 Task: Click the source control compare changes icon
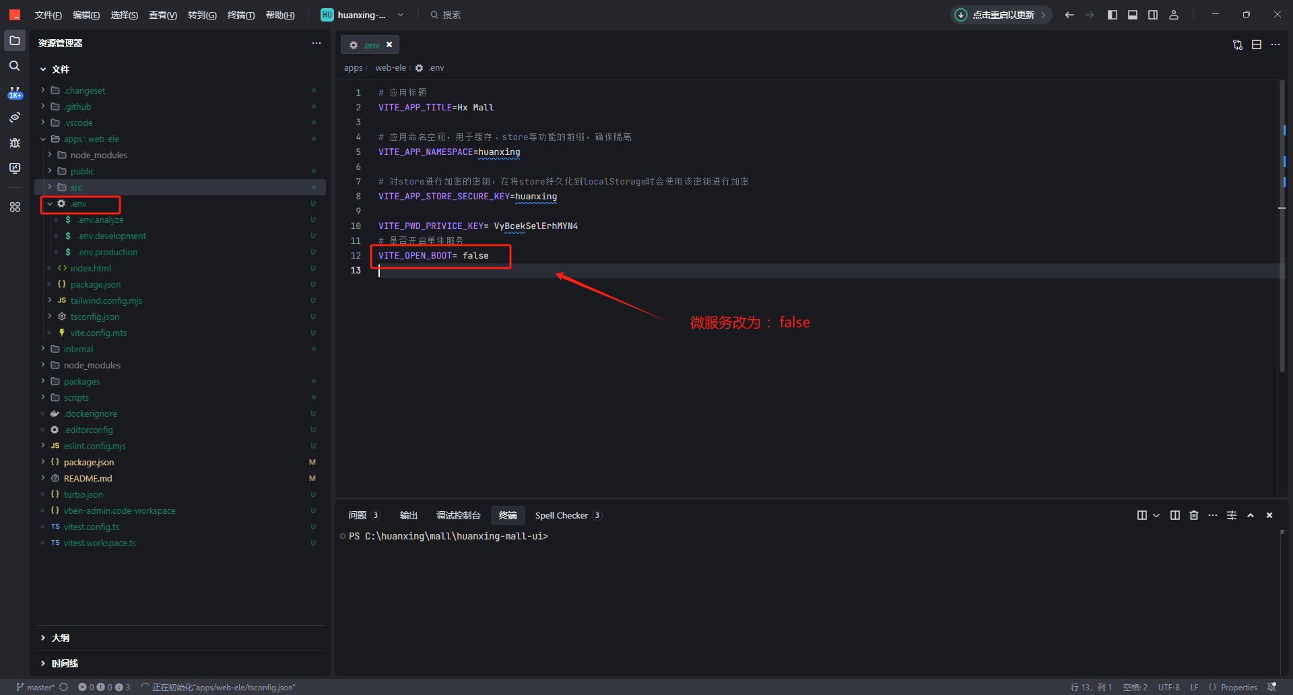coord(1237,44)
